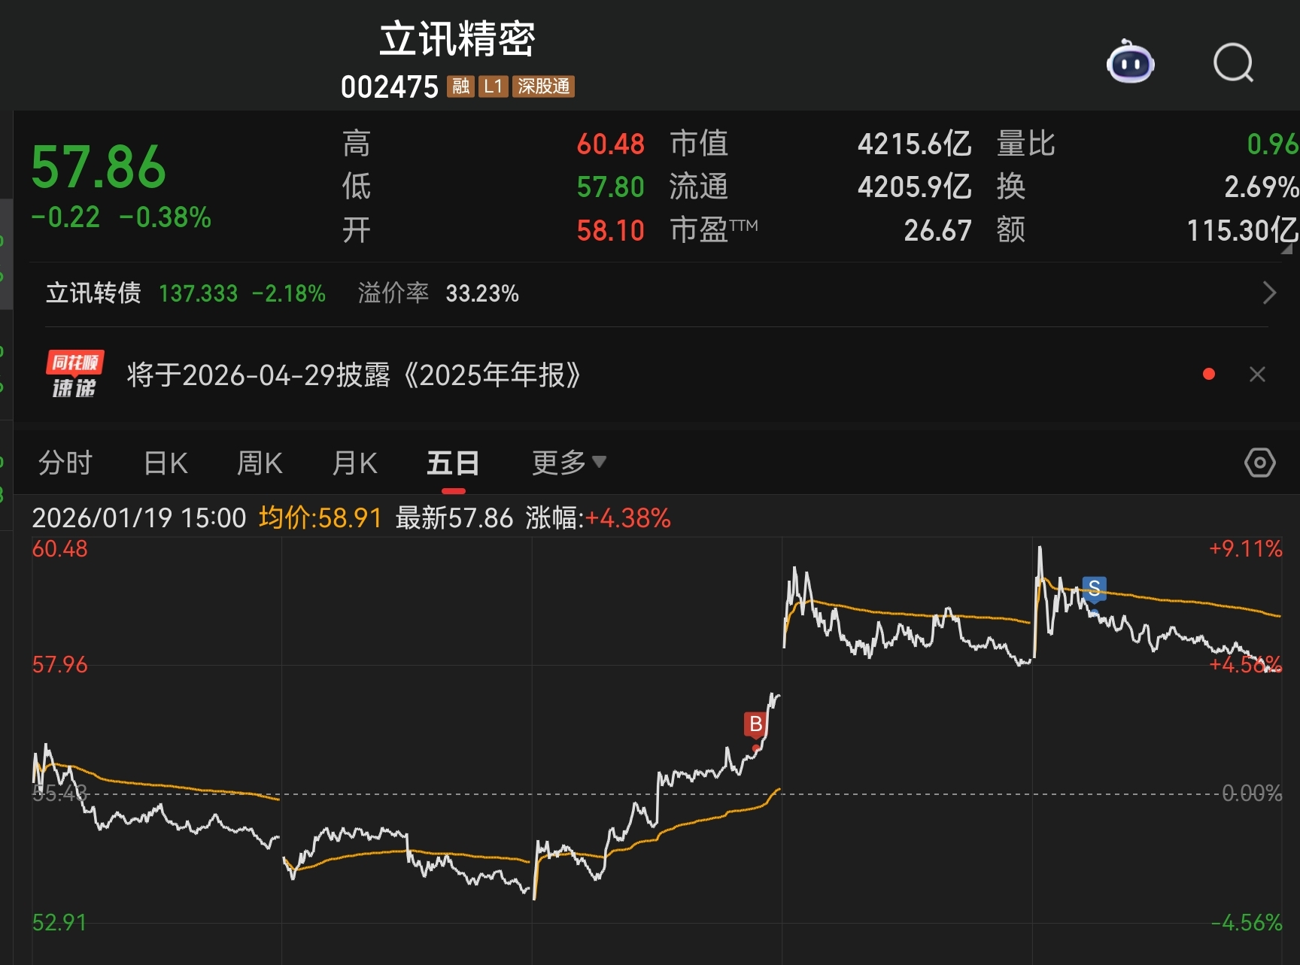
Task: Tap the 57.96 axis price label
Action: pyautogui.click(x=59, y=664)
